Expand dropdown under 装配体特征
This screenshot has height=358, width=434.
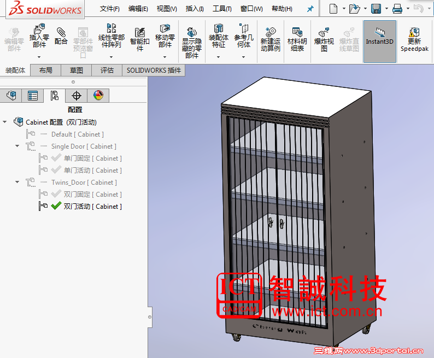click(x=219, y=57)
